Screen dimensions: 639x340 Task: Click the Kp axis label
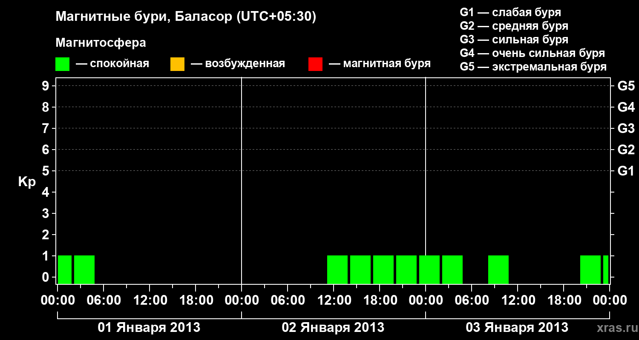[27, 182]
